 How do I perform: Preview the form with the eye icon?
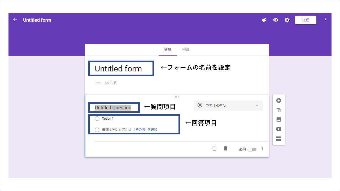tap(276, 20)
